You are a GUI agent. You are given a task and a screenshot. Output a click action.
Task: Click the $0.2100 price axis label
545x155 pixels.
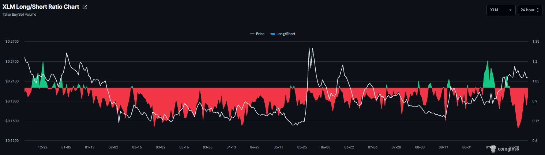(12, 81)
